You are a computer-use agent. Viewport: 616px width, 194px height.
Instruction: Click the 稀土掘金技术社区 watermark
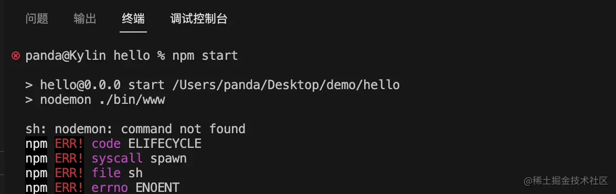pyautogui.click(x=566, y=180)
